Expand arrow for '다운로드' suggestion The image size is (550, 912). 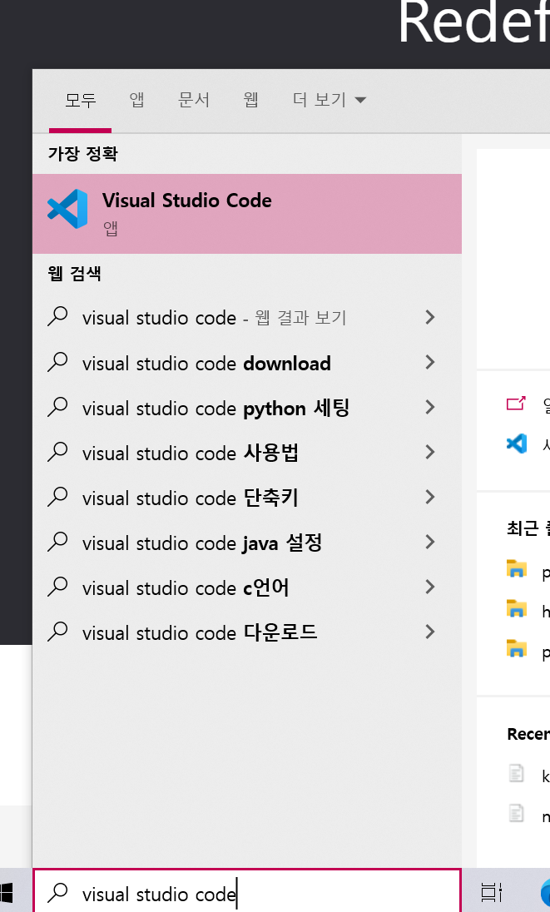430,632
